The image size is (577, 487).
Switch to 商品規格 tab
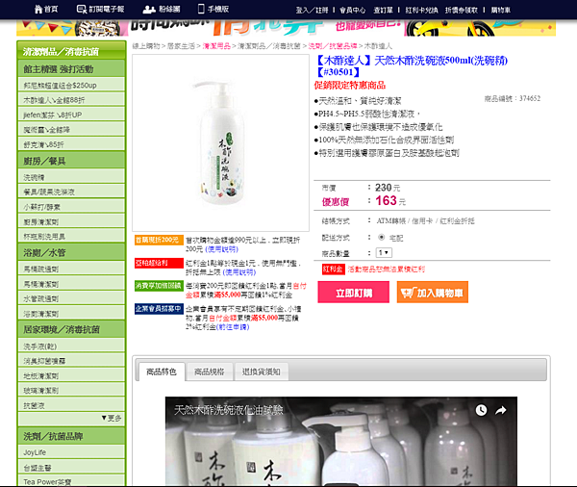click(x=209, y=372)
